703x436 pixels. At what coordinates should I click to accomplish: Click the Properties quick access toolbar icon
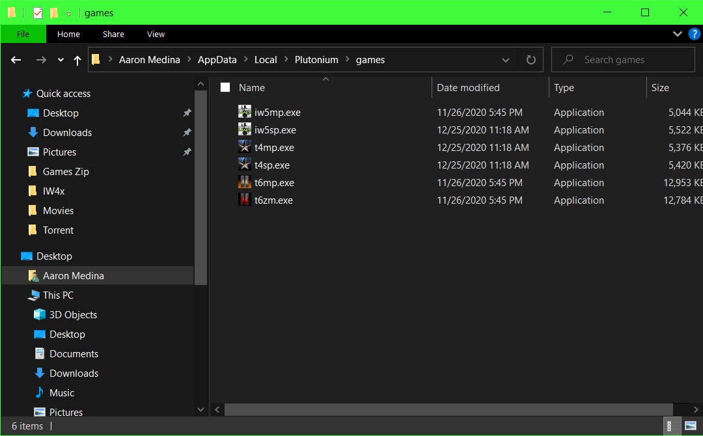38,12
